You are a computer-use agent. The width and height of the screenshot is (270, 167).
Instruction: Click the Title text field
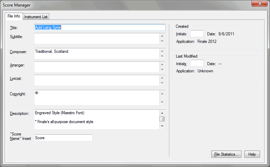click(x=100, y=27)
